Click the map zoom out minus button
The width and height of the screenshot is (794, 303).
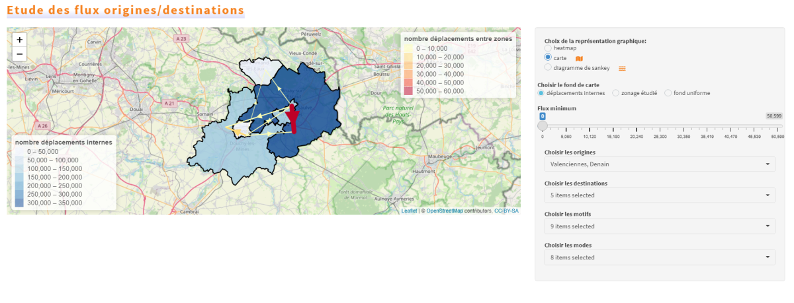19,54
